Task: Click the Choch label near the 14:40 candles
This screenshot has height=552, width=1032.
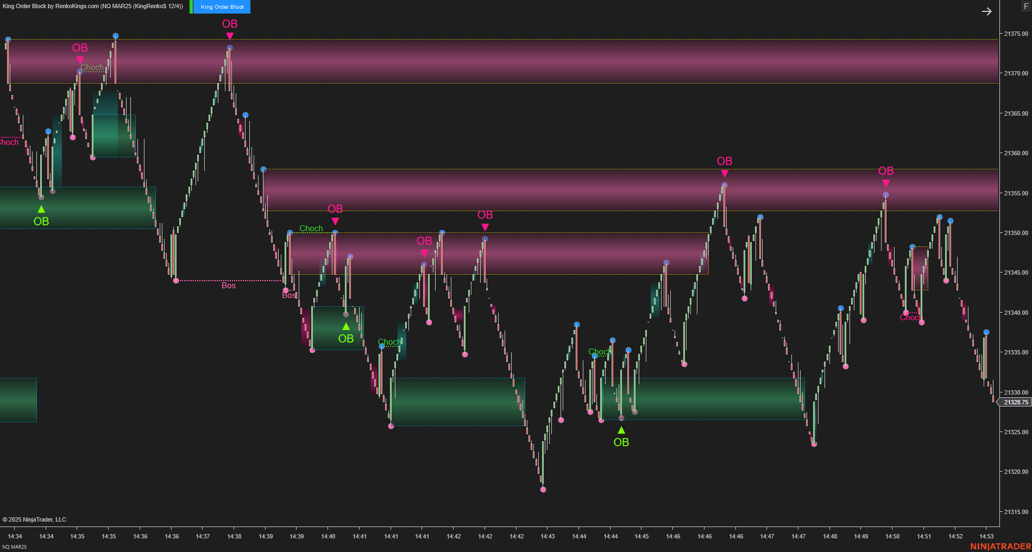Action: pos(311,229)
